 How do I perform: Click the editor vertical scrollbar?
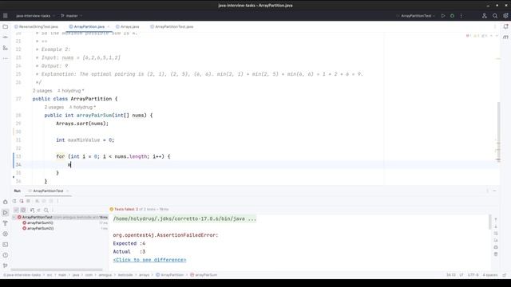point(498,132)
